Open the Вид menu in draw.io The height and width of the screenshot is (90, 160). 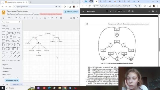[17, 14]
